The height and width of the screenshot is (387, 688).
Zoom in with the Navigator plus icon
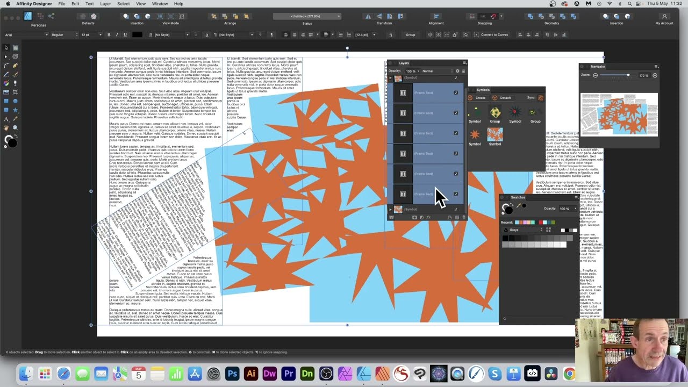655,75
